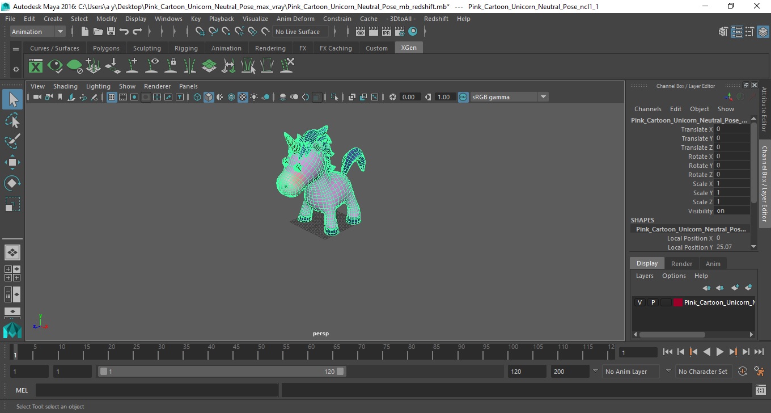Screen dimensions: 771x413
Task: Choose the Paint selection tool
Action: [x=12, y=141]
